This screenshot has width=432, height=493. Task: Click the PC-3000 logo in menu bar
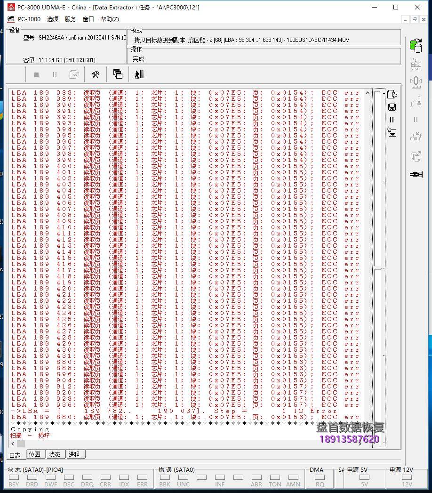11,19
